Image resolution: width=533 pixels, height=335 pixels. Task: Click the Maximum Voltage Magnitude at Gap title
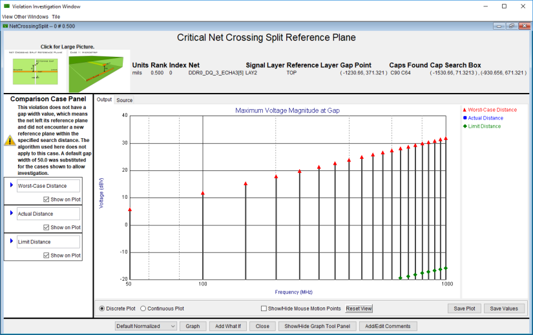[x=287, y=110]
